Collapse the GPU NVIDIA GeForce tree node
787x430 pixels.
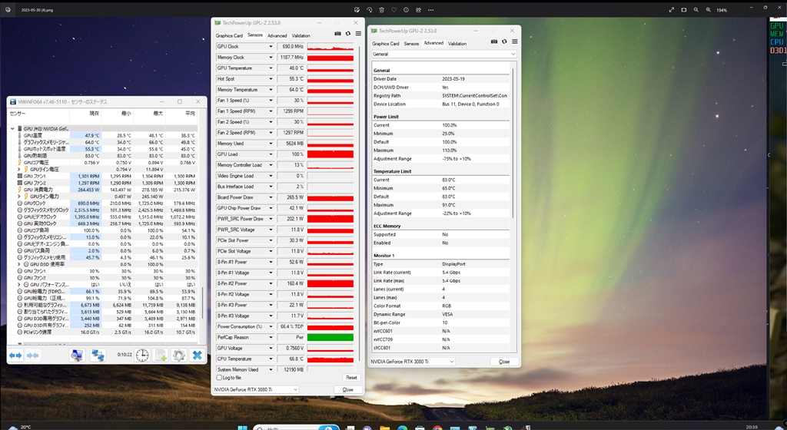pyautogui.click(x=12, y=128)
